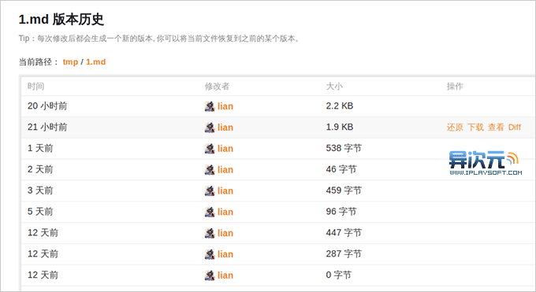Click lian avatar in 2 天前 row
Image resolution: width=536 pixels, height=292 pixels.
pos(210,170)
